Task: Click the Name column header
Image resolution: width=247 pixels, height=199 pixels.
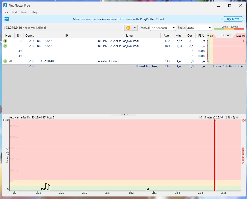Action: click(x=128, y=36)
